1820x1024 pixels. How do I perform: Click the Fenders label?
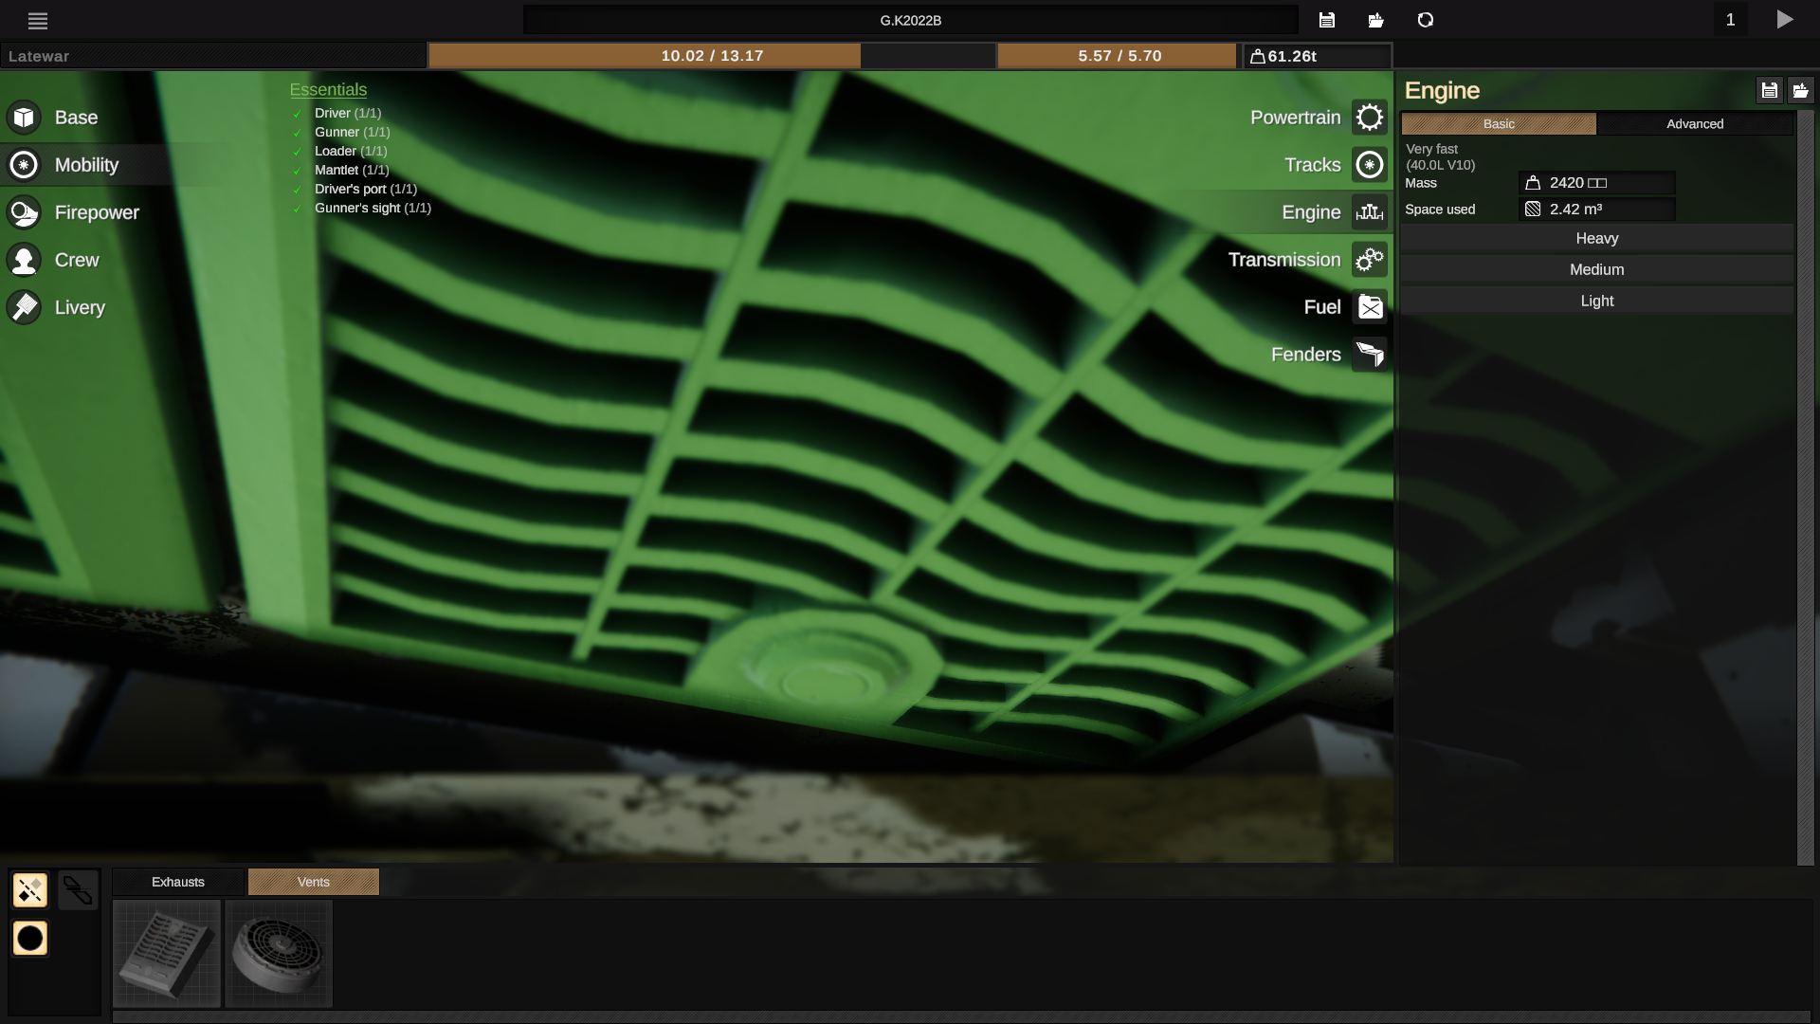point(1306,355)
